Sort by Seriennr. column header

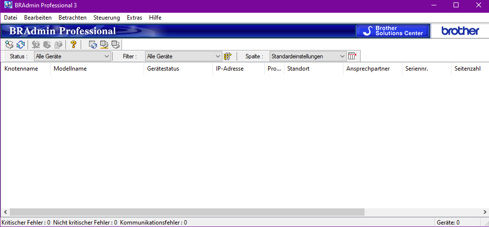(427, 69)
